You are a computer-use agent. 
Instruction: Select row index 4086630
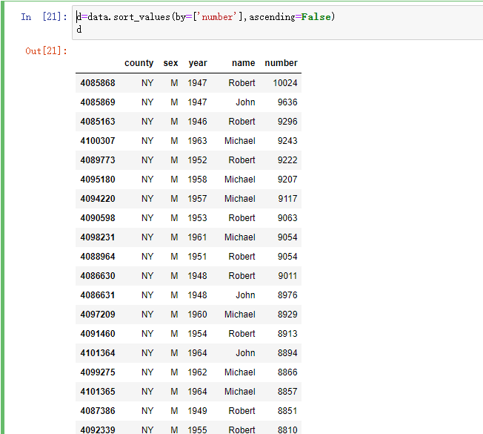(98, 276)
